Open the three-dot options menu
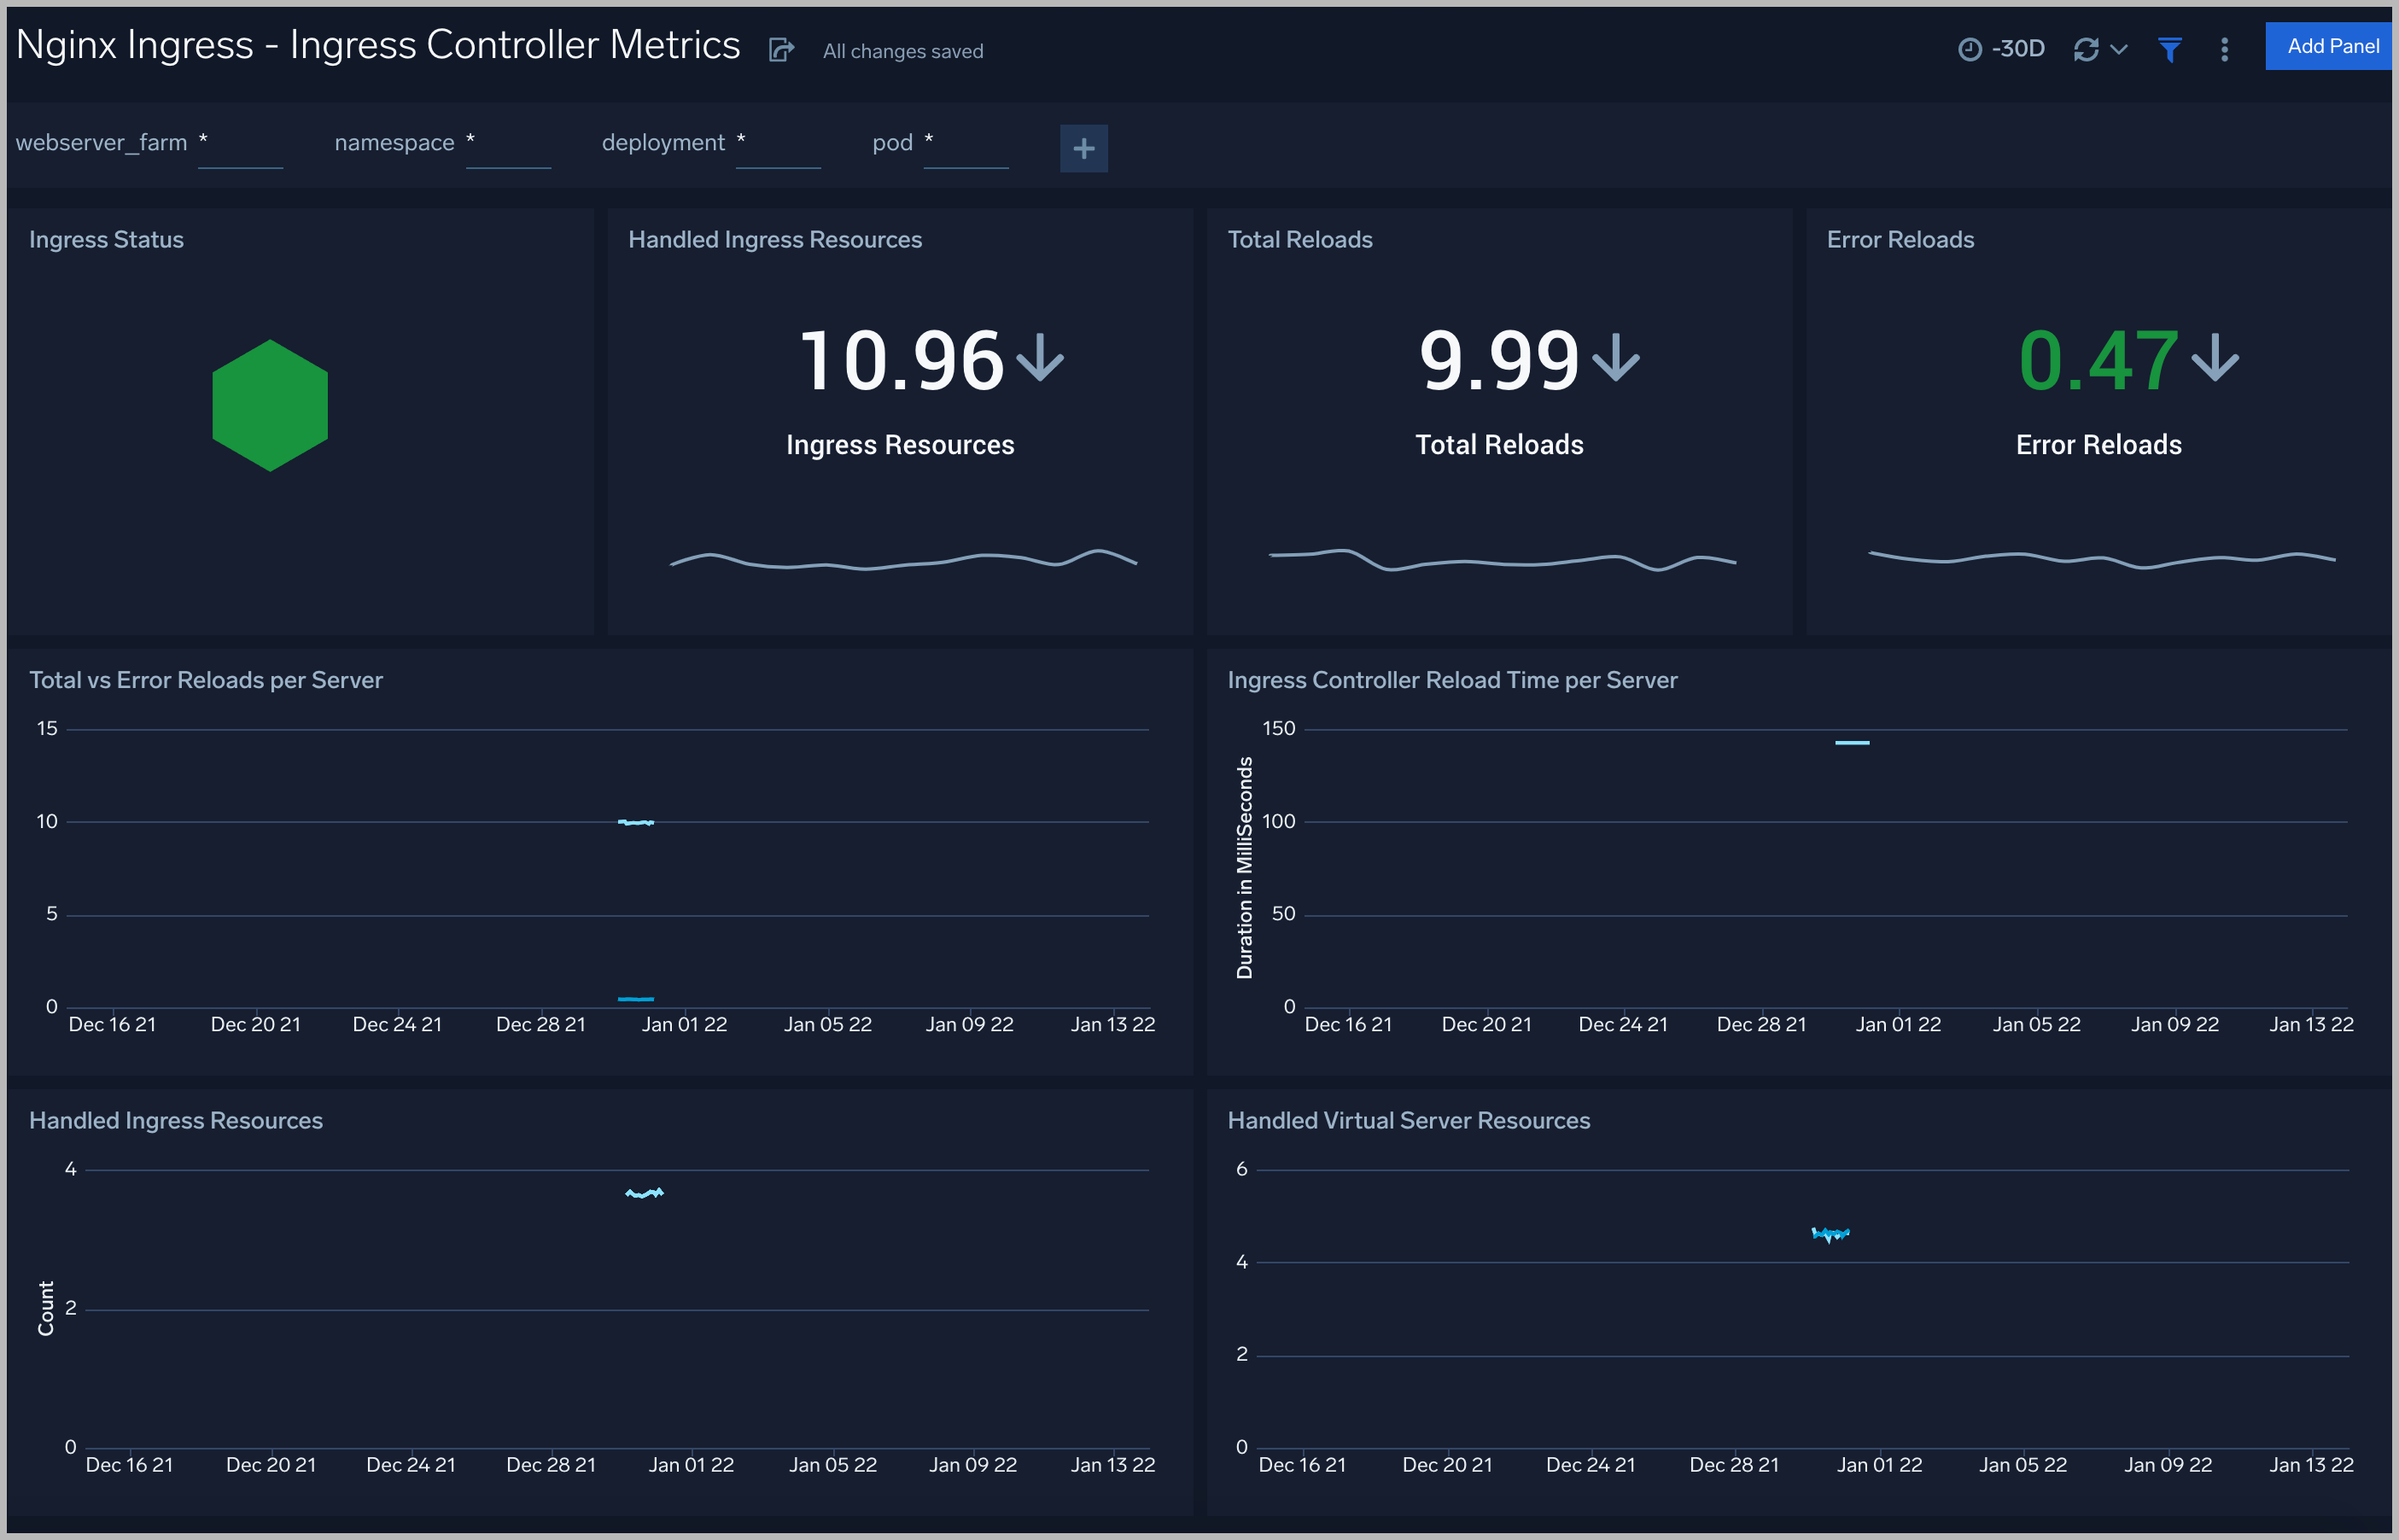Image resolution: width=2399 pixels, height=1540 pixels. coord(2223,48)
